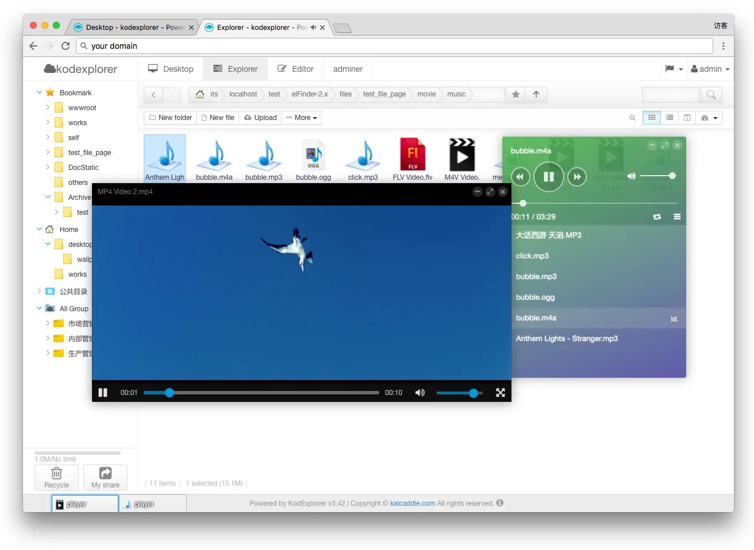
Task: Open the language flag dropdown
Action: [x=674, y=69]
